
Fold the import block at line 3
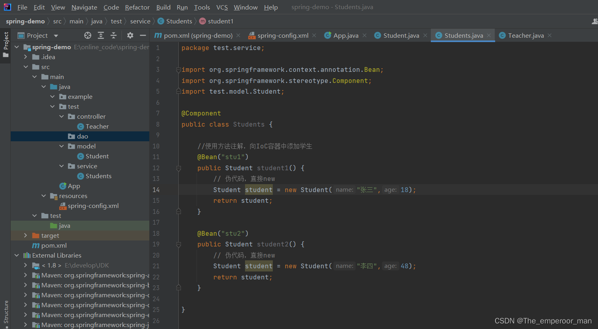(x=178, y=70)
